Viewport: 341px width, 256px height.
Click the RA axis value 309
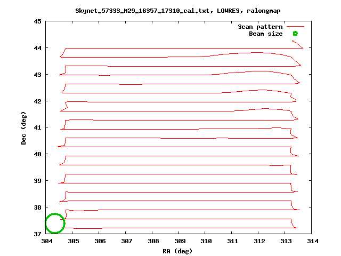[180, 241]
